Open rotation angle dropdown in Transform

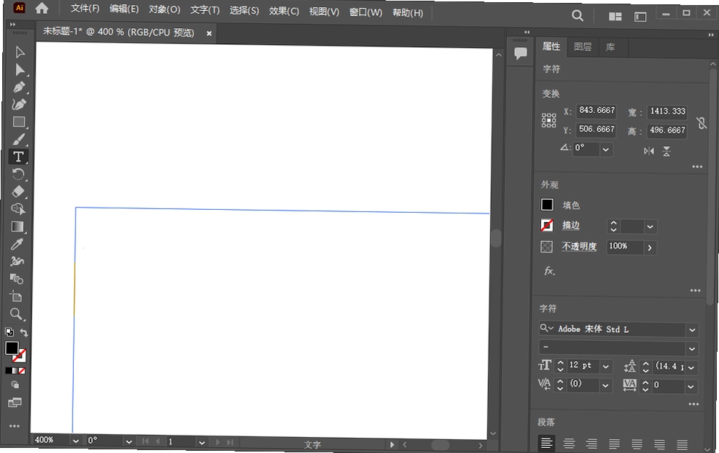[x=606, y=150]
